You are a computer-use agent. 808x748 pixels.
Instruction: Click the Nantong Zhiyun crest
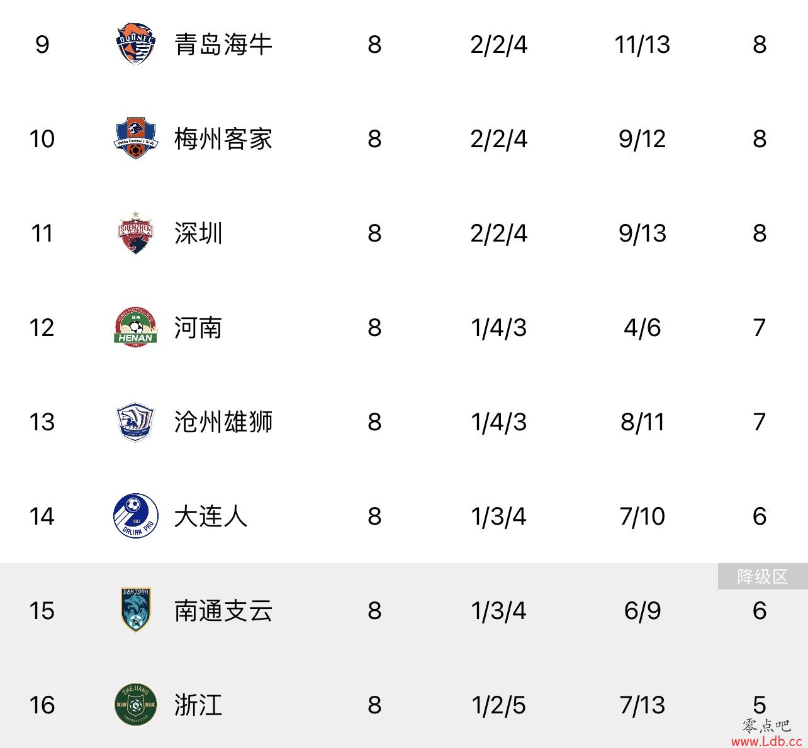coord(135,610)
